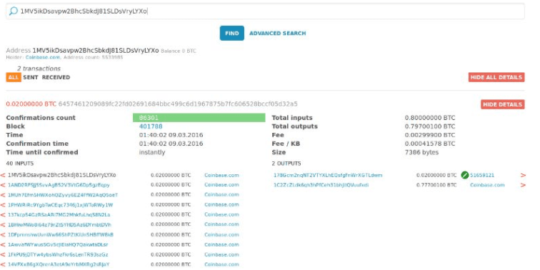Click 'instantly' time until confirmed value
This screenshot has width=540, height=270.
[152, 152]
